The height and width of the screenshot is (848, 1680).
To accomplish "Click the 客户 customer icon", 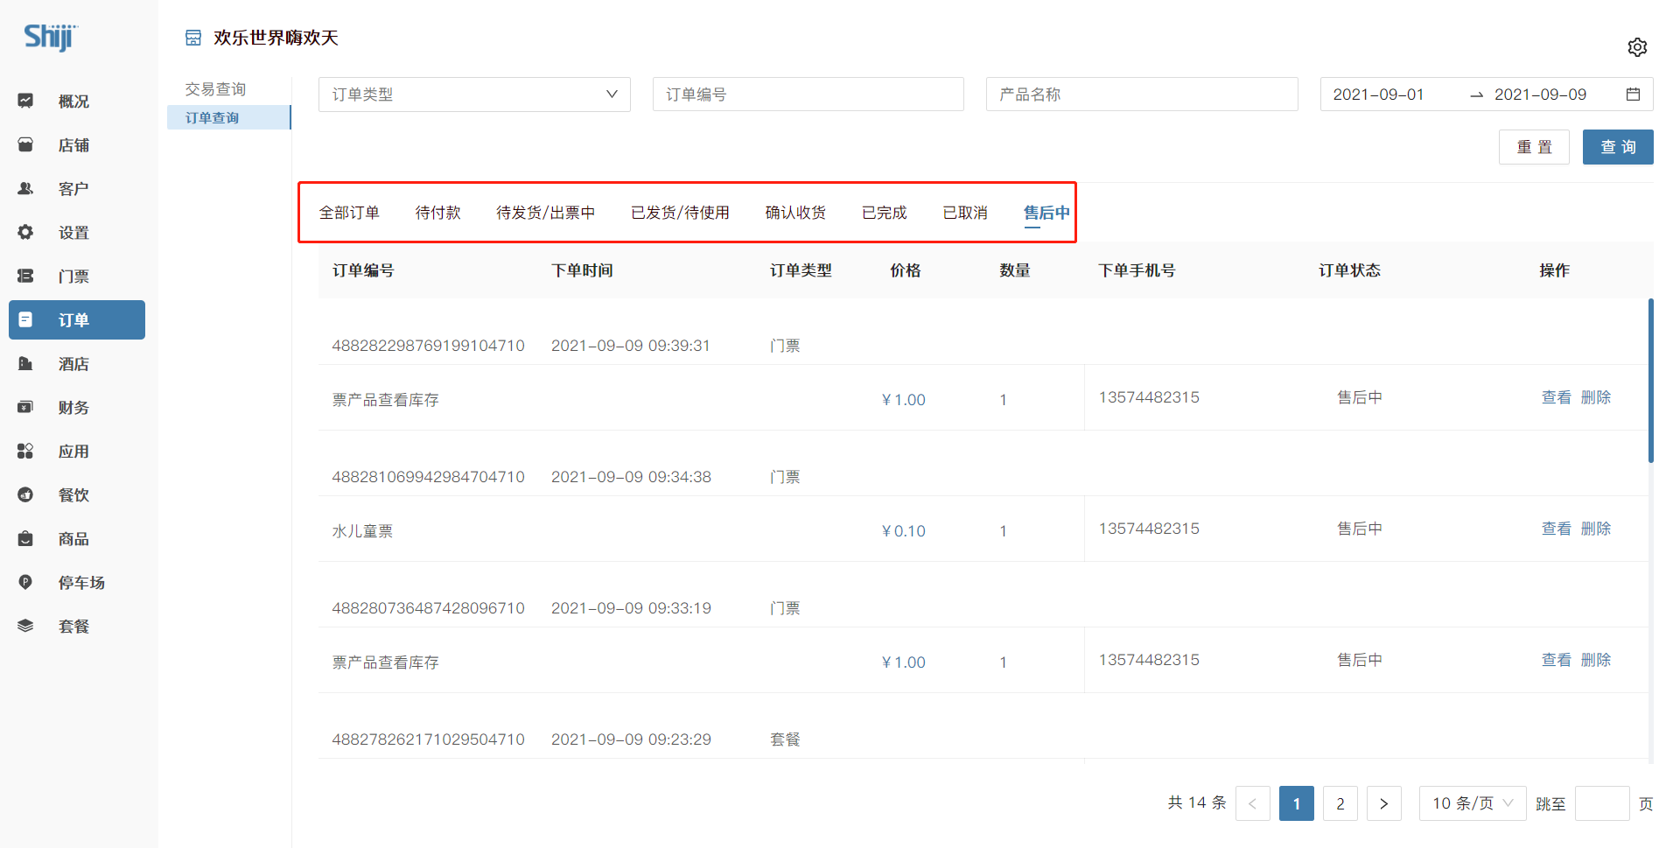I will (25, 188).
